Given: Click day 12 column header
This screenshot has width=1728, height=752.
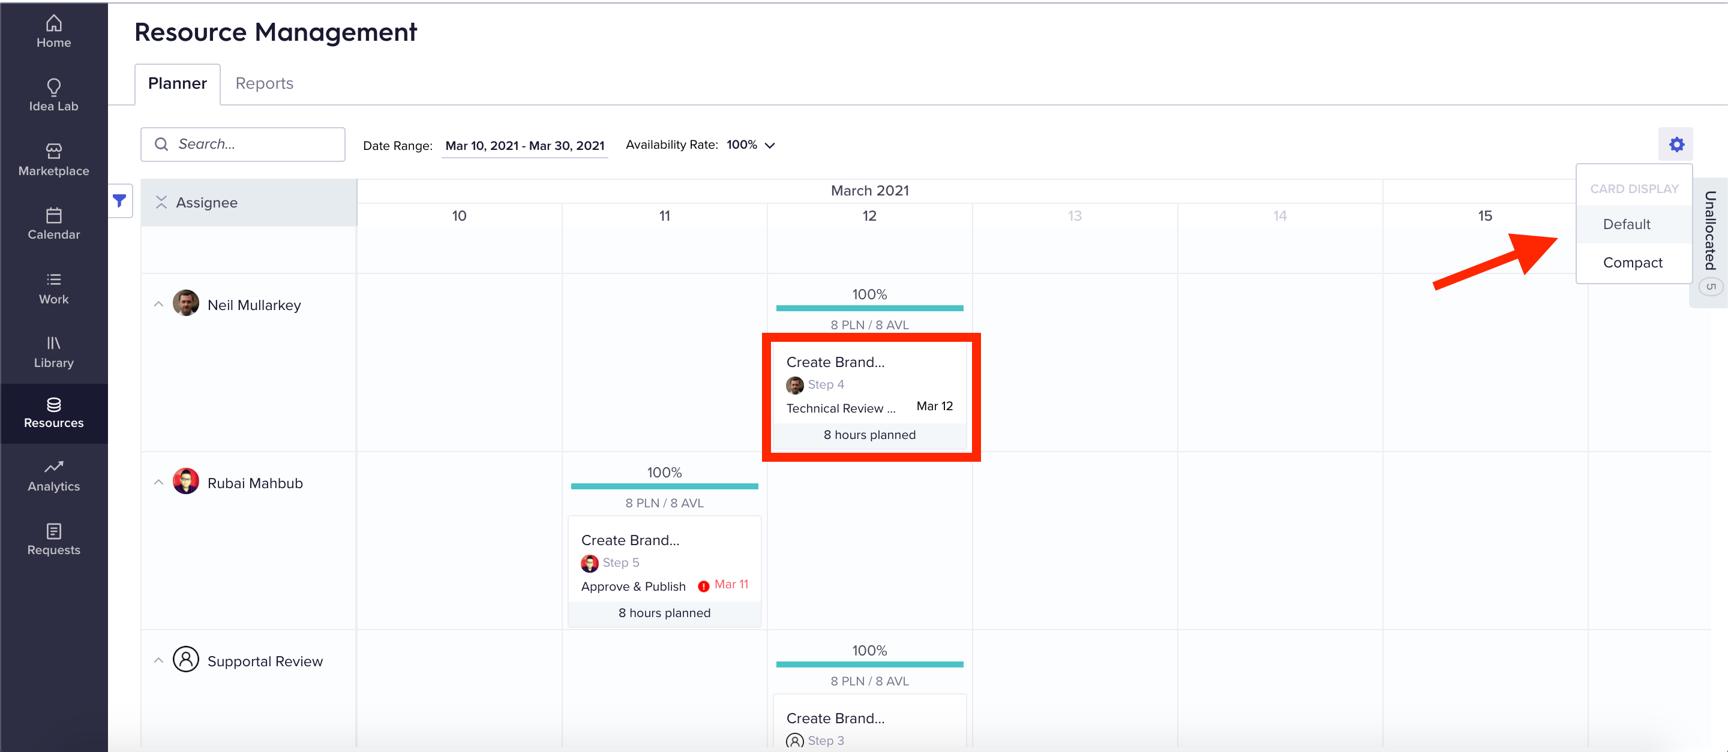Looking at the screenshot, I should 870,216.
